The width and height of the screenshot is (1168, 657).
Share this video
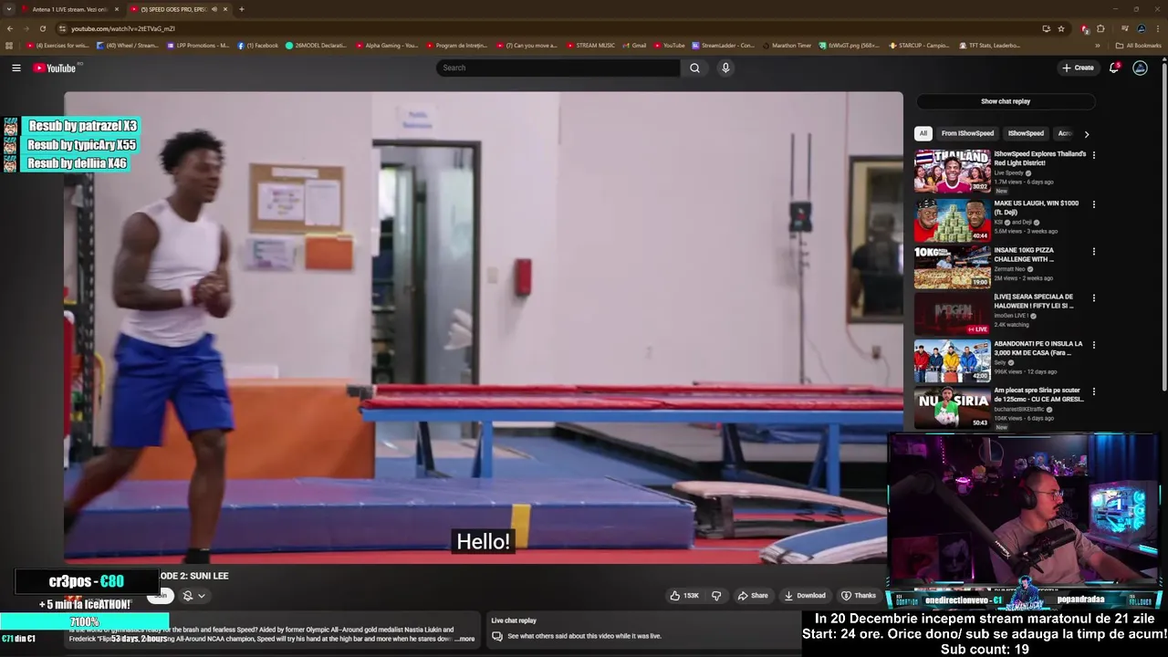click(x=753, y=596)
